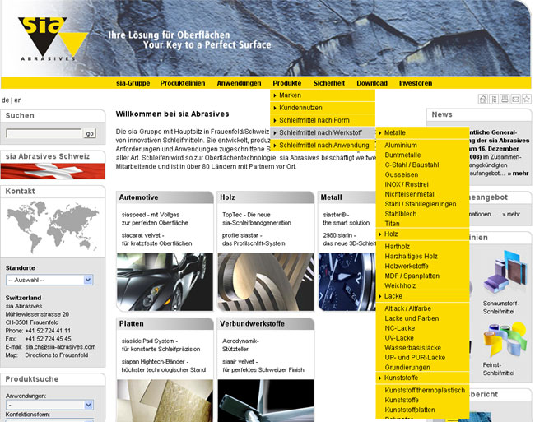
Task: Choose Lacke und Farben entry
Action: pos(412,318)
